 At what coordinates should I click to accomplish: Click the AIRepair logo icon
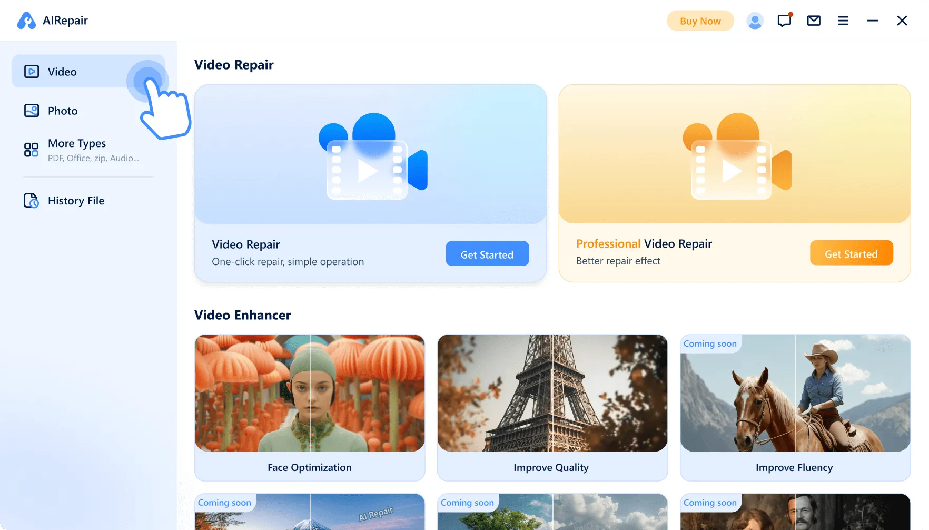coord(26,21)
